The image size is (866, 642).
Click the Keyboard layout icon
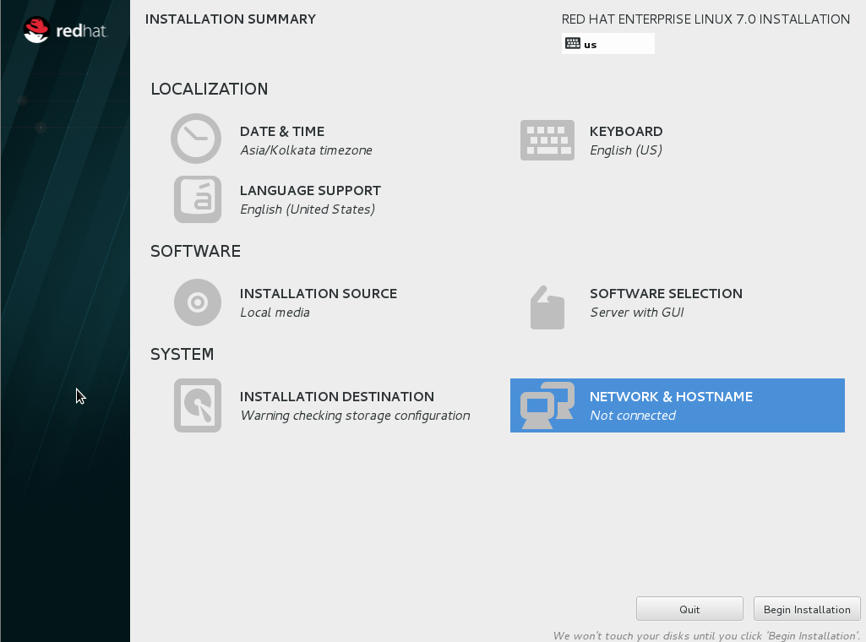(547, 140)
